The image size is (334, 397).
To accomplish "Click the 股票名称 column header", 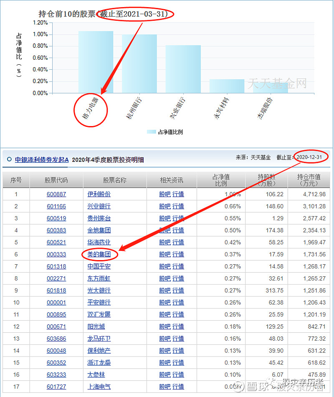I will [x=115, y=180].
